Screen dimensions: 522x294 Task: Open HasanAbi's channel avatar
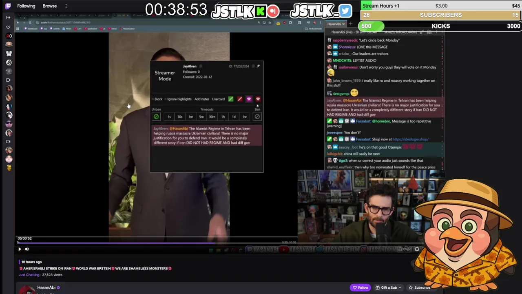tap(27, 290)
